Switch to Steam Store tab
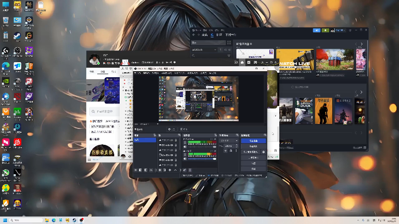399x224 pixels. pyautogui.click(x=205, y=35)
